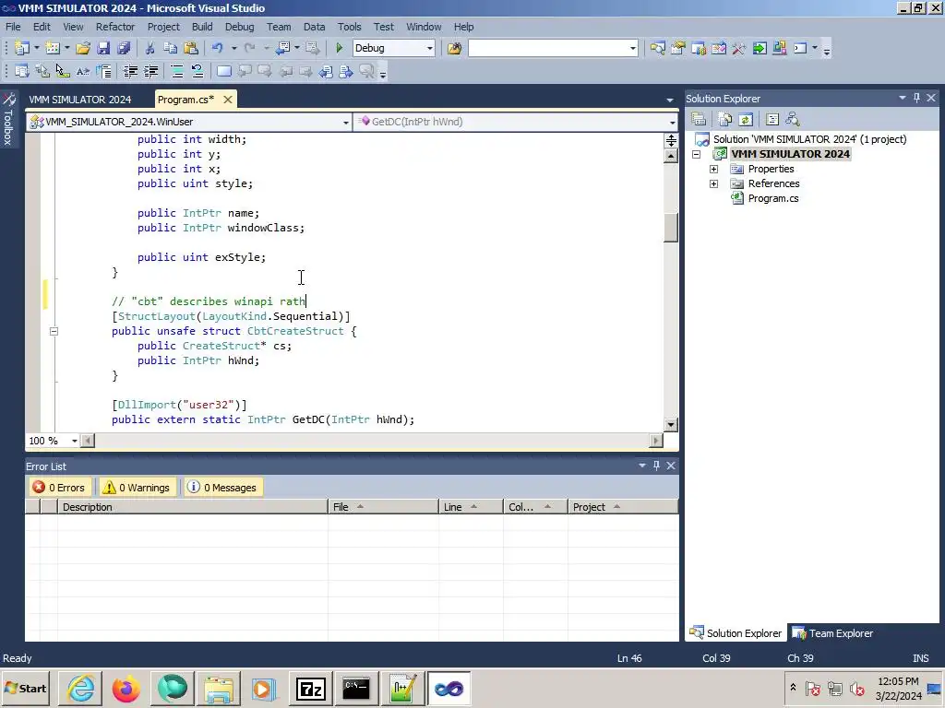Image resolution: width=945 pixels, height=708 pixels.
Task: Click View Class Diagram icon
Action: (x=793, y=119)
